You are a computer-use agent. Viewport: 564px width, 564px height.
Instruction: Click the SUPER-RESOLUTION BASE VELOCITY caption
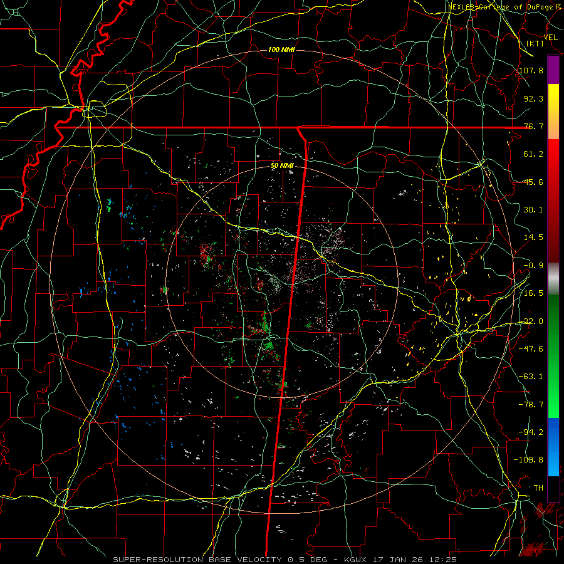[x=197, y=560]
